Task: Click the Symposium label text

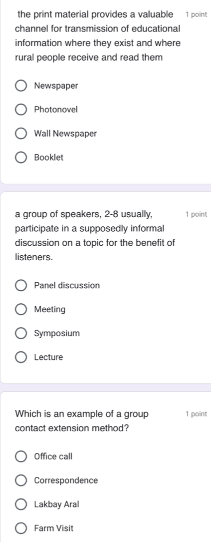Action: pos(57,334)
